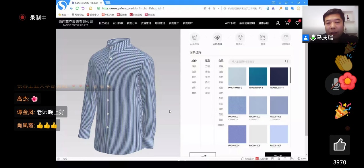
Task: Reload the page with browser refresh icon
Action: coord(77,8)
